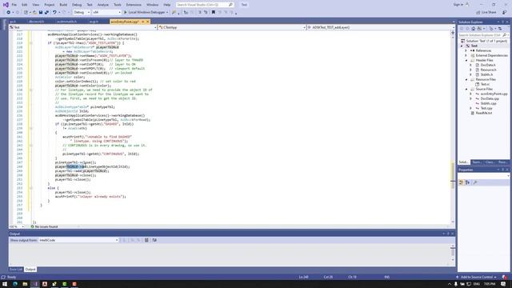Click Sign in link
The image size is (512, 288).
coord(458,5)
